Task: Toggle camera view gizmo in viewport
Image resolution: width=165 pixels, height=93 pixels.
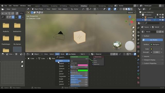Action: tap(133, 35)
